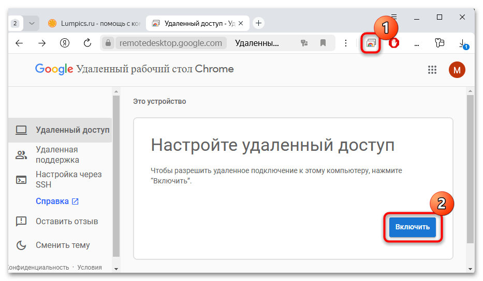Go forward with the forward arrow

click(42, 43)
